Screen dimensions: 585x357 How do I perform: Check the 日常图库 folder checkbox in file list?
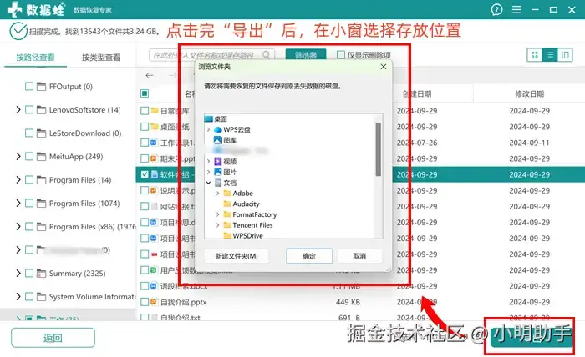145,111
